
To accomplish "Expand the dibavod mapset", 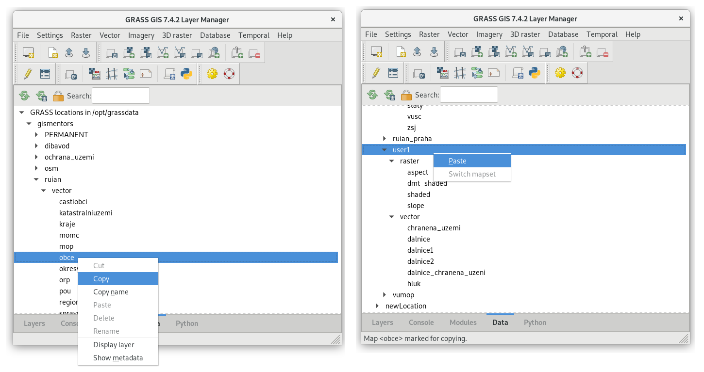I will (36, 146).
